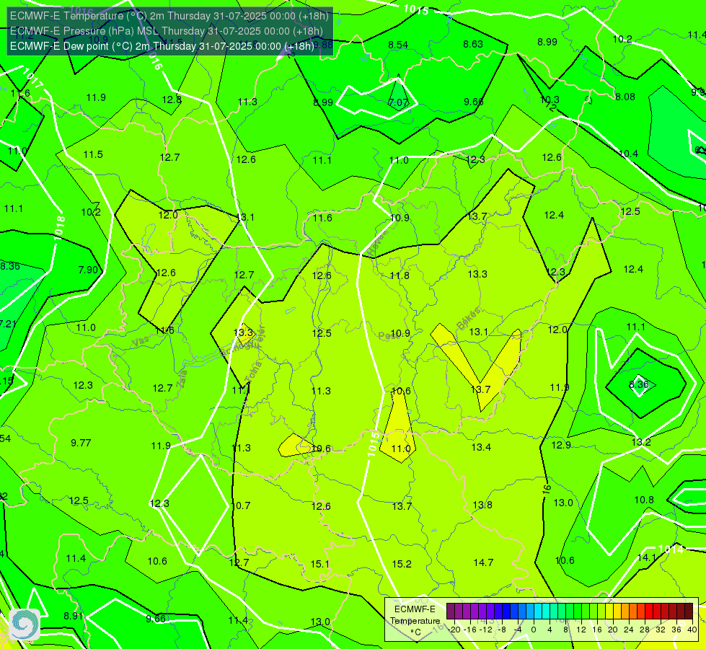Click the ECMWF-E Temperature °C legend title
The width and height of the screenshot is (706, 649).
pyautogui.click(x=415, y=621)
